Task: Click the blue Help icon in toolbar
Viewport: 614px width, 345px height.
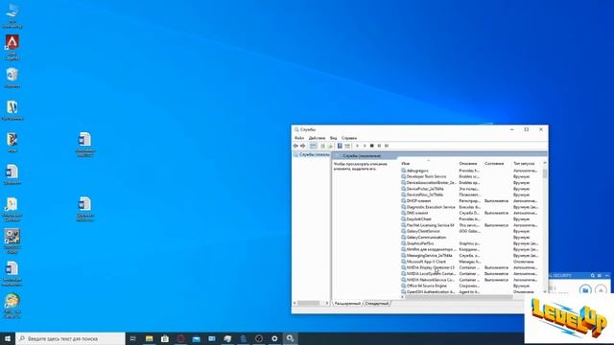Action: [x=340, y=146]
